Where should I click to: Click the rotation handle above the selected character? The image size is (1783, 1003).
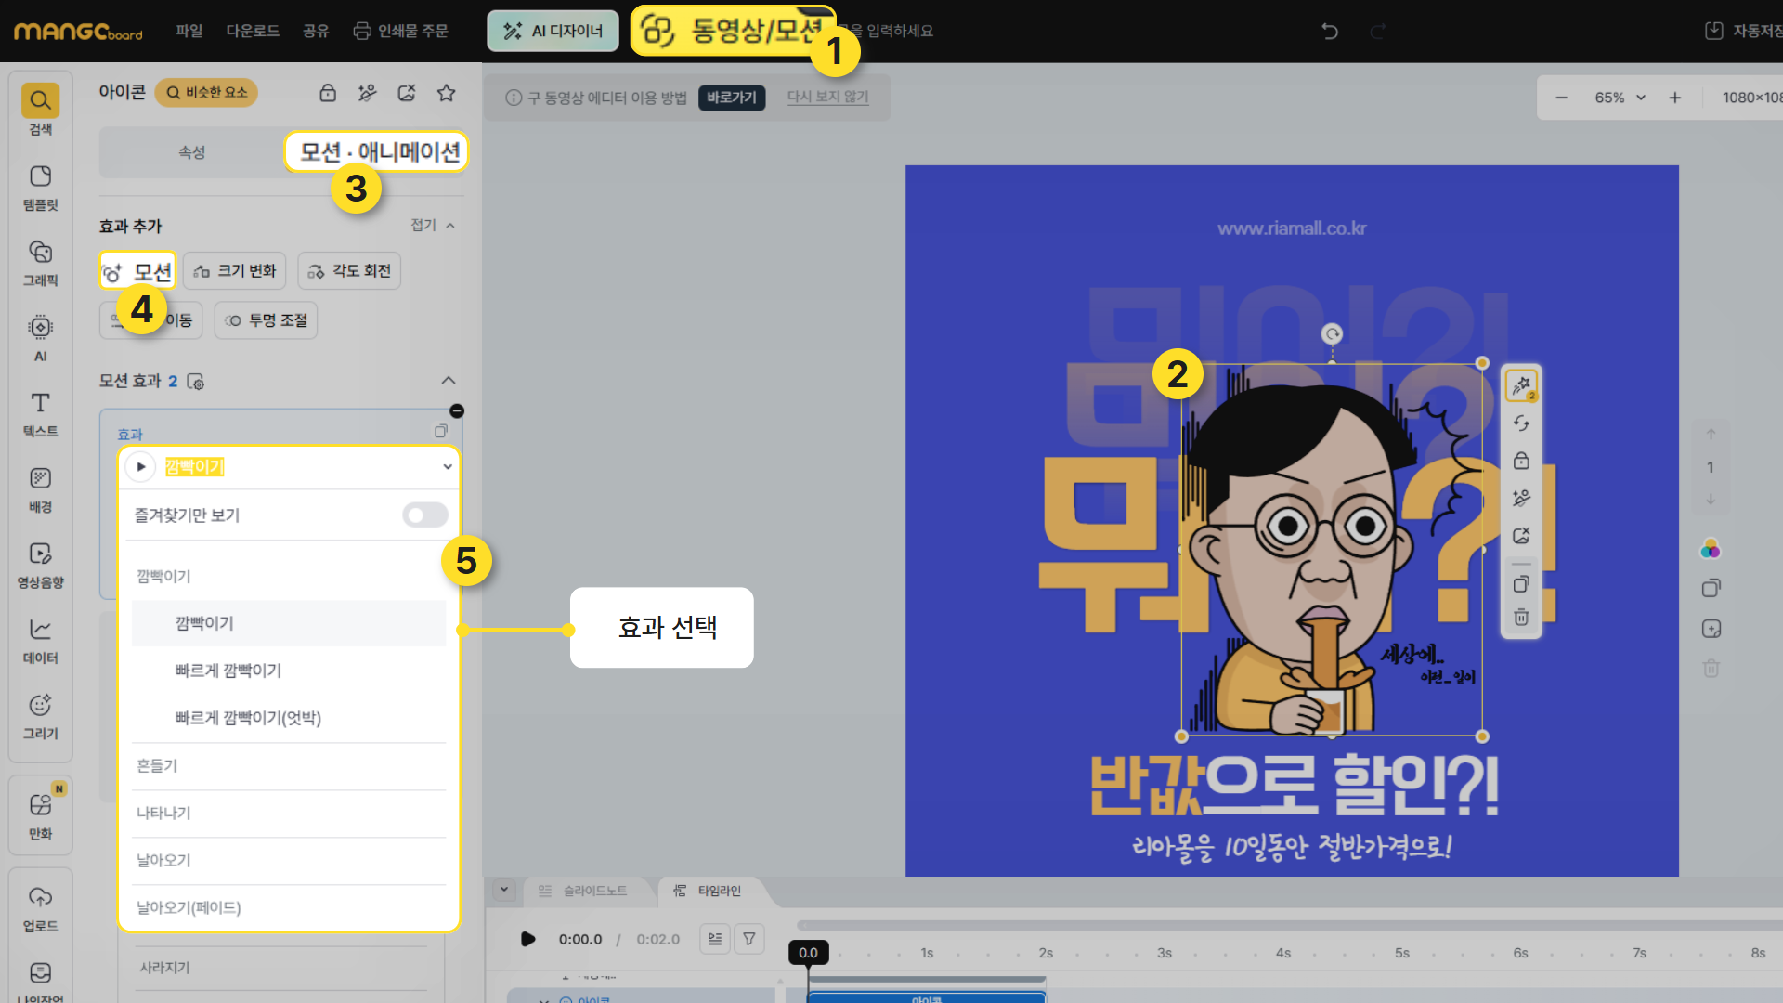point(1332,334)
